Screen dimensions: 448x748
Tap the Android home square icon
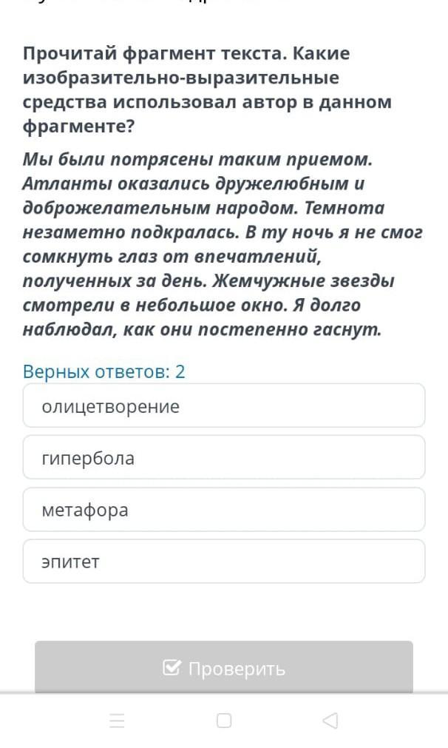coord(224,721)
